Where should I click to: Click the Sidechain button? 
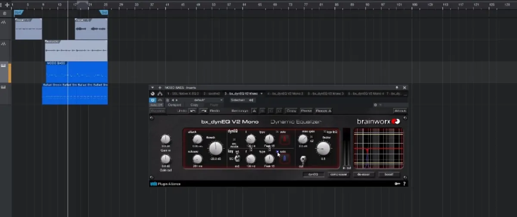point(238,100)
